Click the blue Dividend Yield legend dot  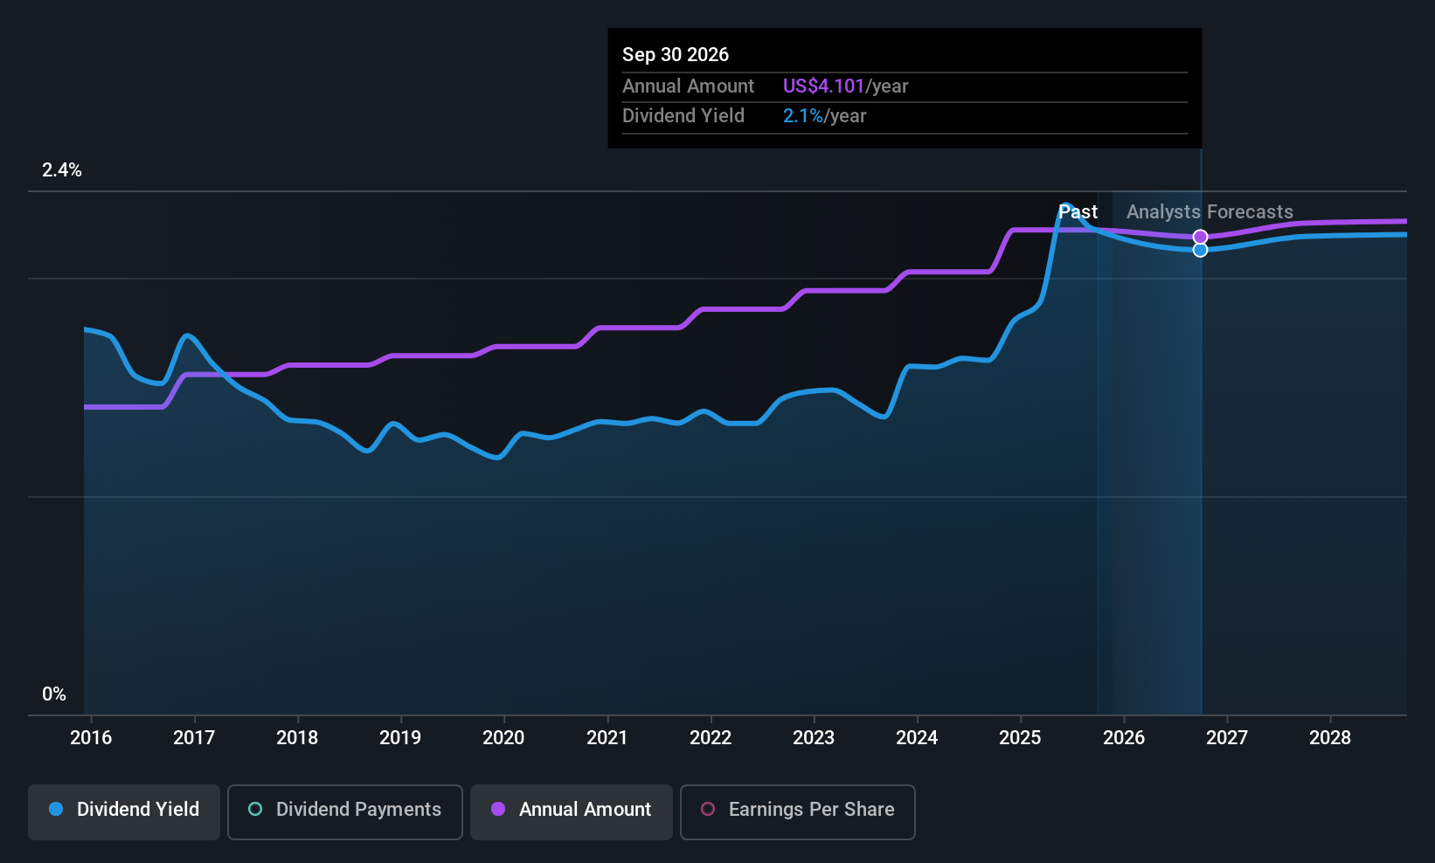coord(56,810)
